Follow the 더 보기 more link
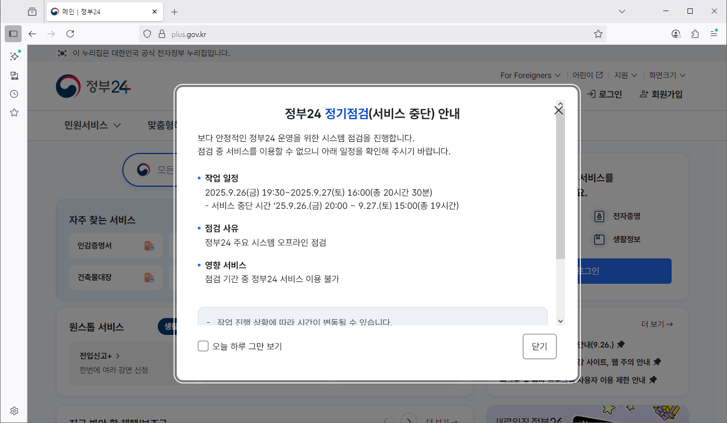Viewport: 727px width, 423px height. tap(658, 324)
